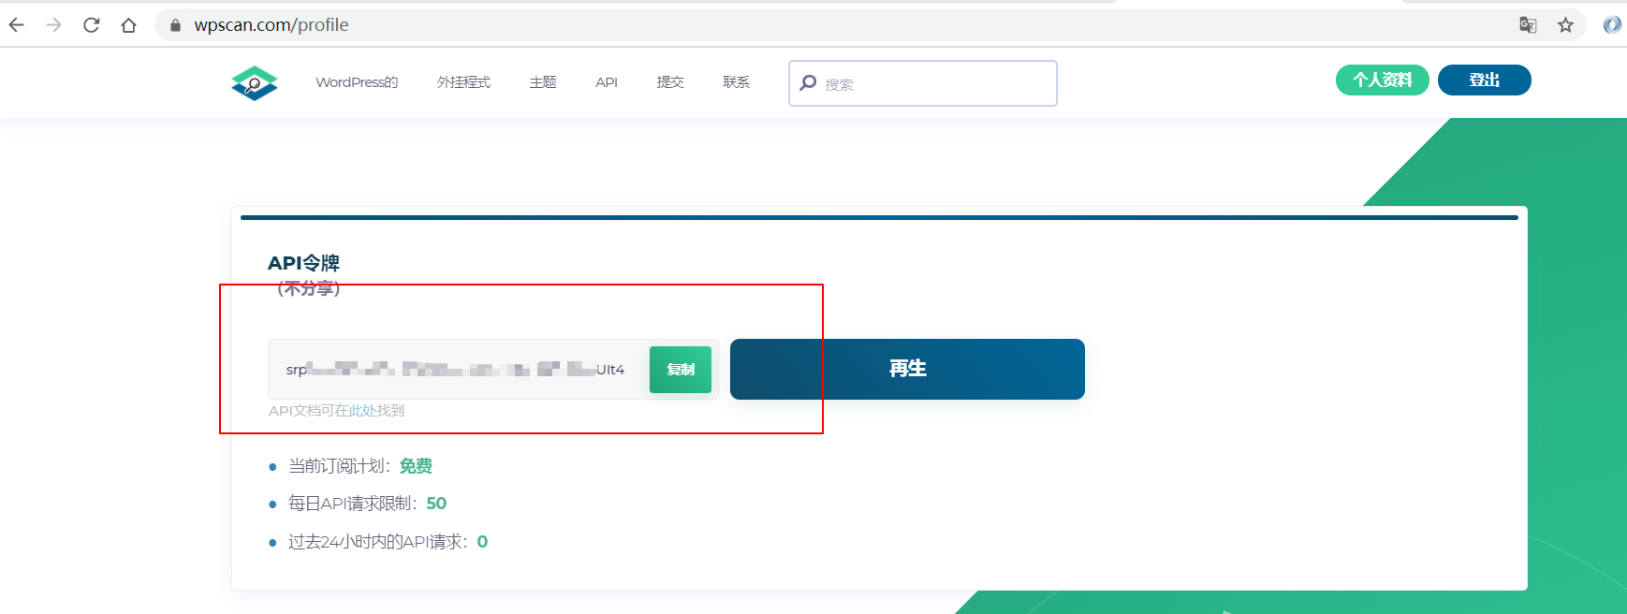
Task: Click the green 个人资料 button
Action: [1383, 80]
